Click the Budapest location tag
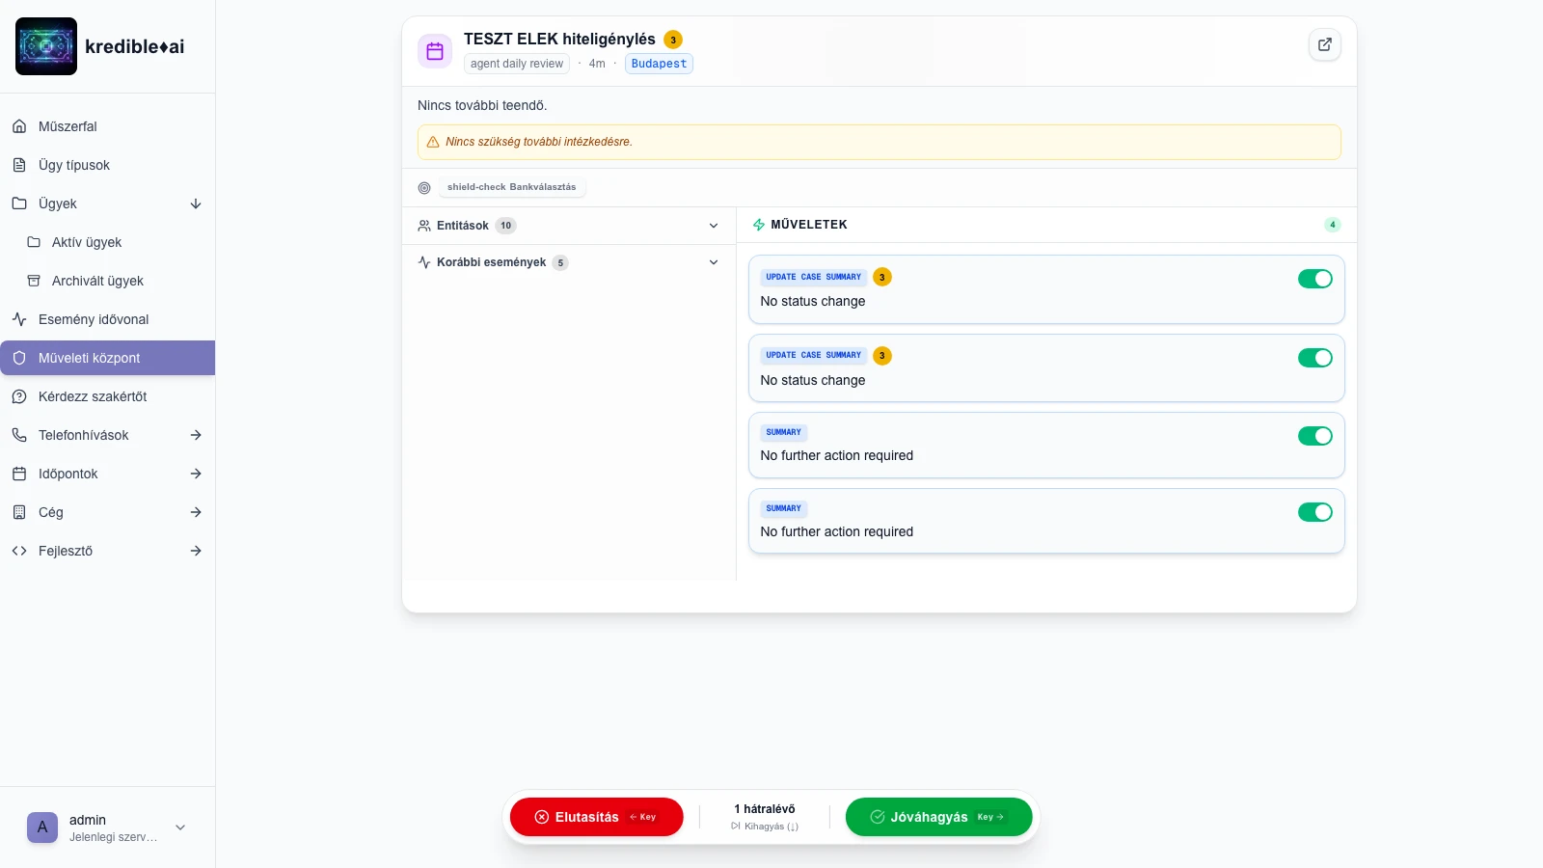 (x=659, y=64)
